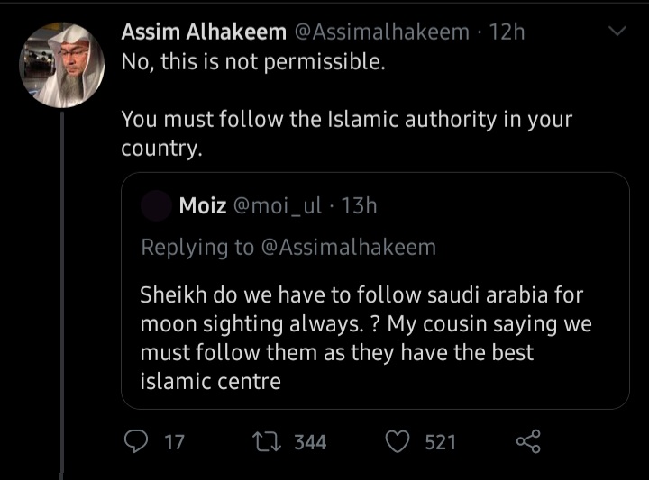
Task: Open the 13h timestamp on quoted tweet
Action: tap(361, 206)
